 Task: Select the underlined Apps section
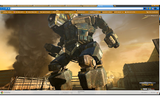(79, 93)
